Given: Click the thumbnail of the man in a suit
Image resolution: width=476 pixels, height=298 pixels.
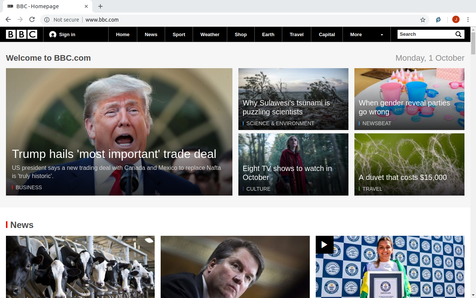Looking at the screenshot, I should tap(235, 267).
